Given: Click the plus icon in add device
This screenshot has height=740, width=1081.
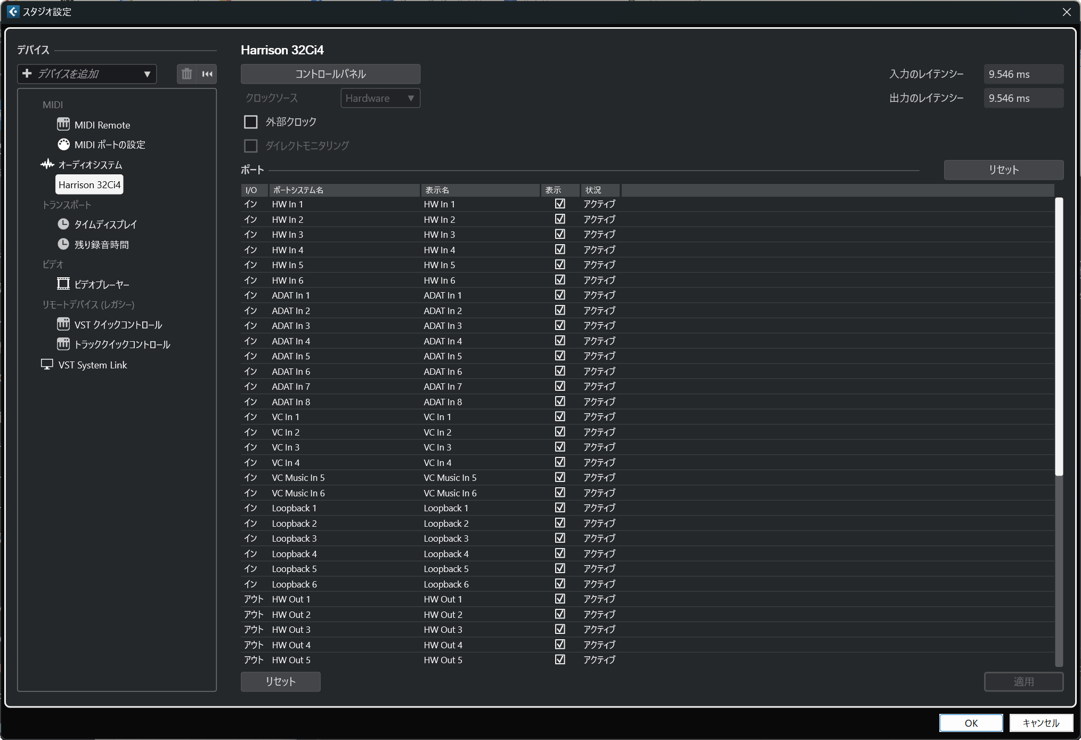Looking at the screenshot, I should (x=27, y=74).
